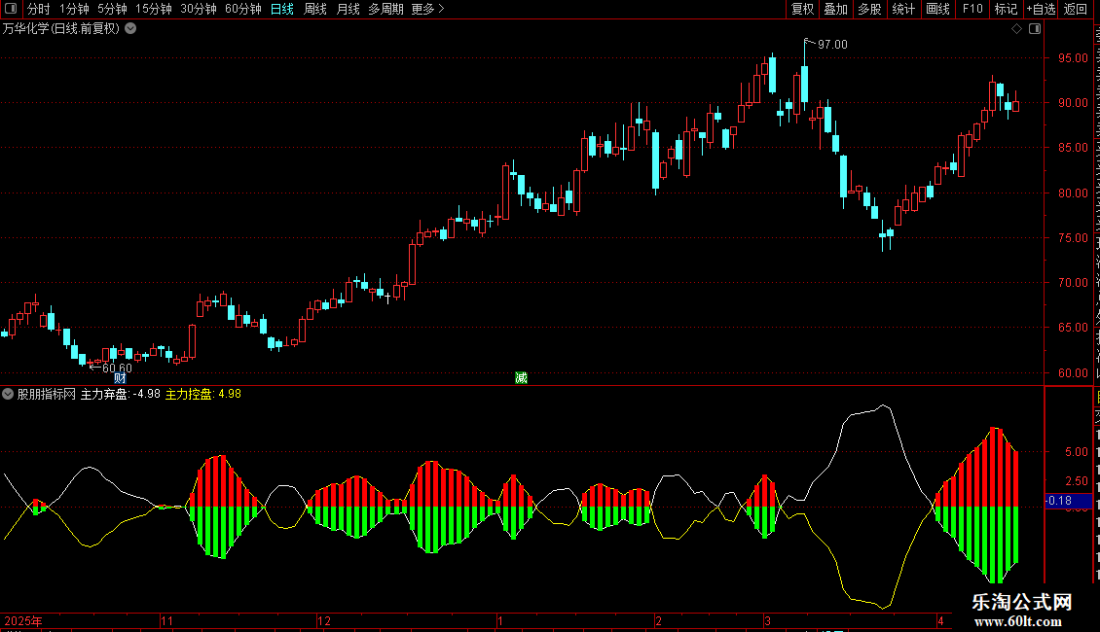Click the 叠加 overlay button

click(835, 9)
